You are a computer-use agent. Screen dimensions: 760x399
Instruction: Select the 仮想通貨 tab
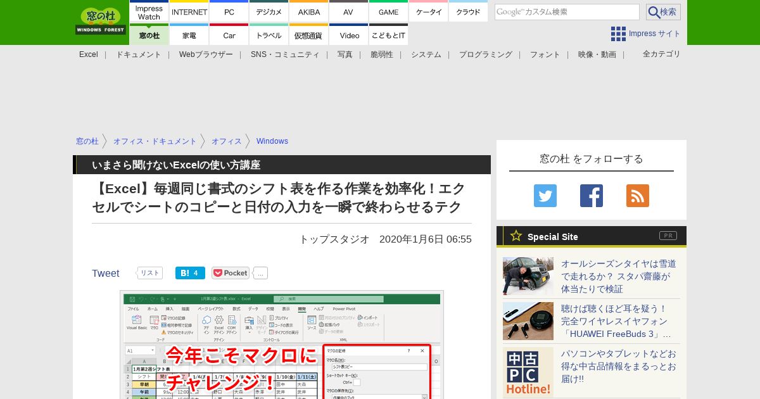tap(309, 35)
